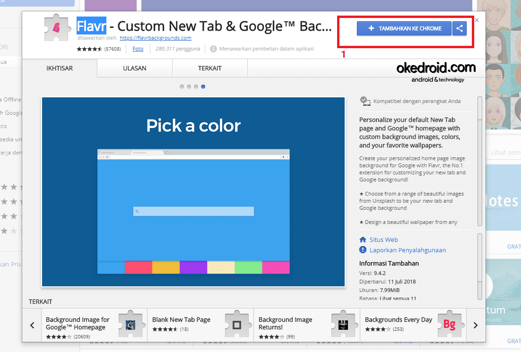Click the Background Image Returns! extension icon
Image resolution: width=521 pixels, height=352 pixels.
[344, 325]
